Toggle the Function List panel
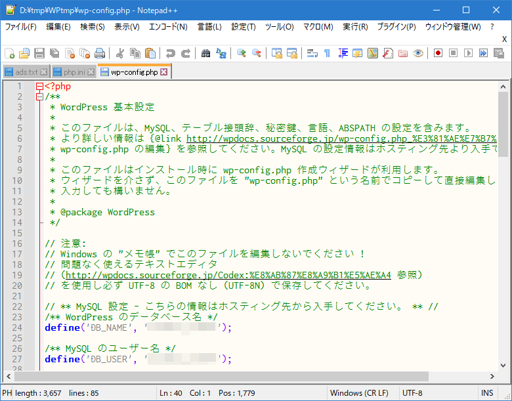The height and width of the screenshot is (401, 512). (x=387, y=53)
